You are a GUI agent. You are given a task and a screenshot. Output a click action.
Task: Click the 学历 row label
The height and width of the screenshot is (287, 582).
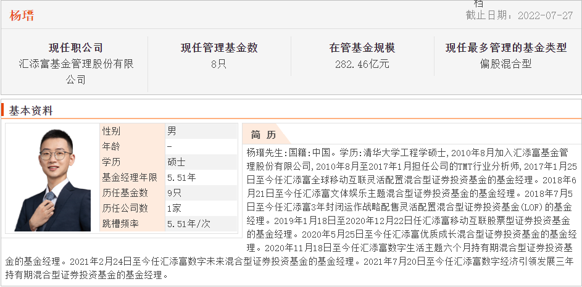click(111, 162)
